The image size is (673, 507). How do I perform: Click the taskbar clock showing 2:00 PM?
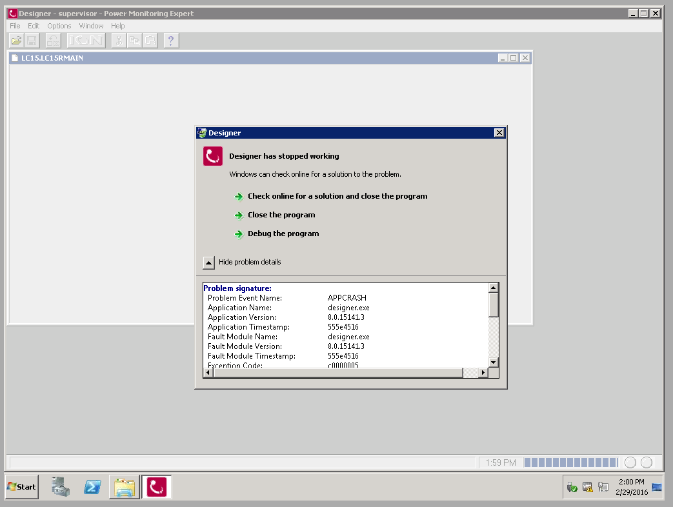631,487
